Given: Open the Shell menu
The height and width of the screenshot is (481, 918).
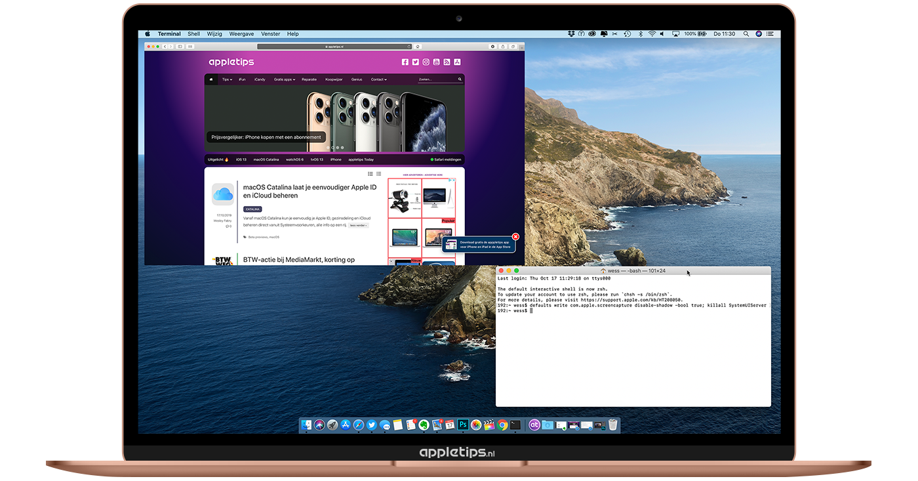Looking at the screenshot, I should tap(194, 33).
